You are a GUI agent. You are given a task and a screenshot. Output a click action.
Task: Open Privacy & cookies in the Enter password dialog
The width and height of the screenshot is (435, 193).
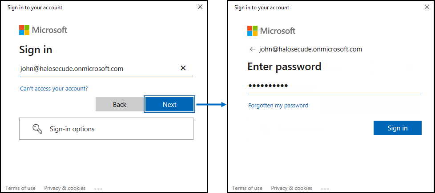pyautogui.click(x=292, y=188)
